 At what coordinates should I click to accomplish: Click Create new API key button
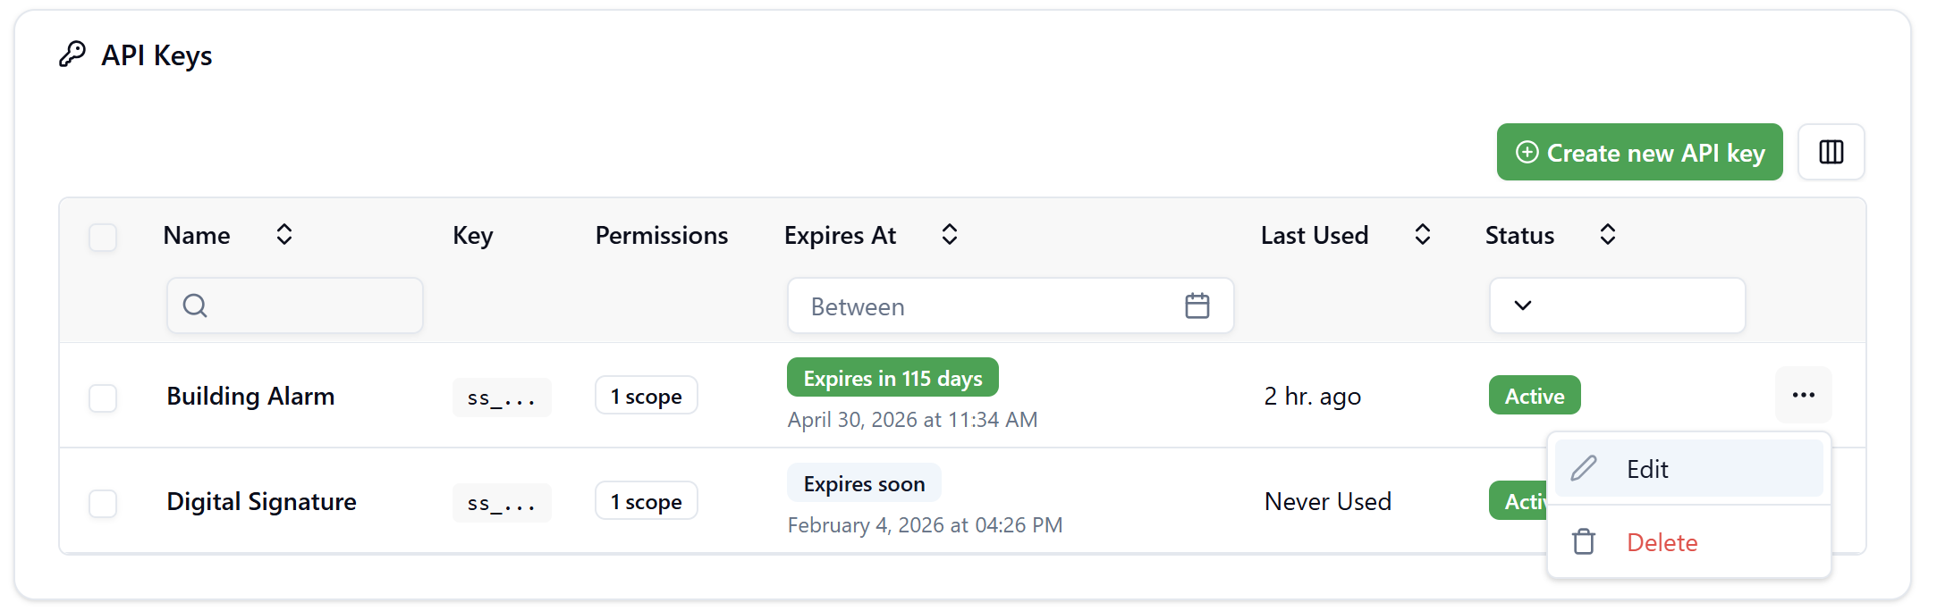[x=1639, y=152]
